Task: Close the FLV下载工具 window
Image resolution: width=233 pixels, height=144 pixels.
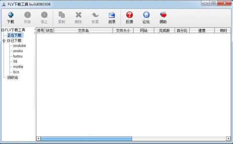Action: [x=224, y=3]
